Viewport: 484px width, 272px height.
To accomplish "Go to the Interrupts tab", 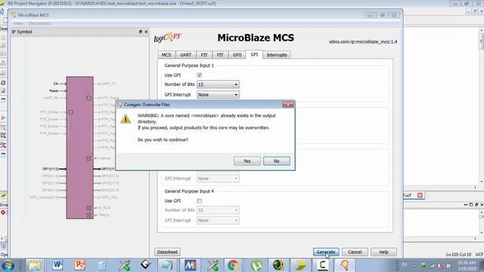I will (x=277, y=55).
